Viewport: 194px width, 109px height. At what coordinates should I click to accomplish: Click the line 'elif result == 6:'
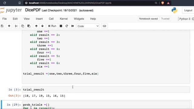pos(45,63)
